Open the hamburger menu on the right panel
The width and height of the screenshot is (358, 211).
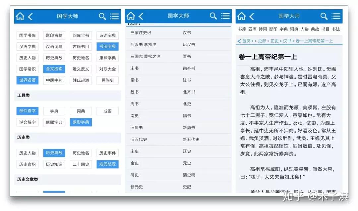click(x=336, y=16)
